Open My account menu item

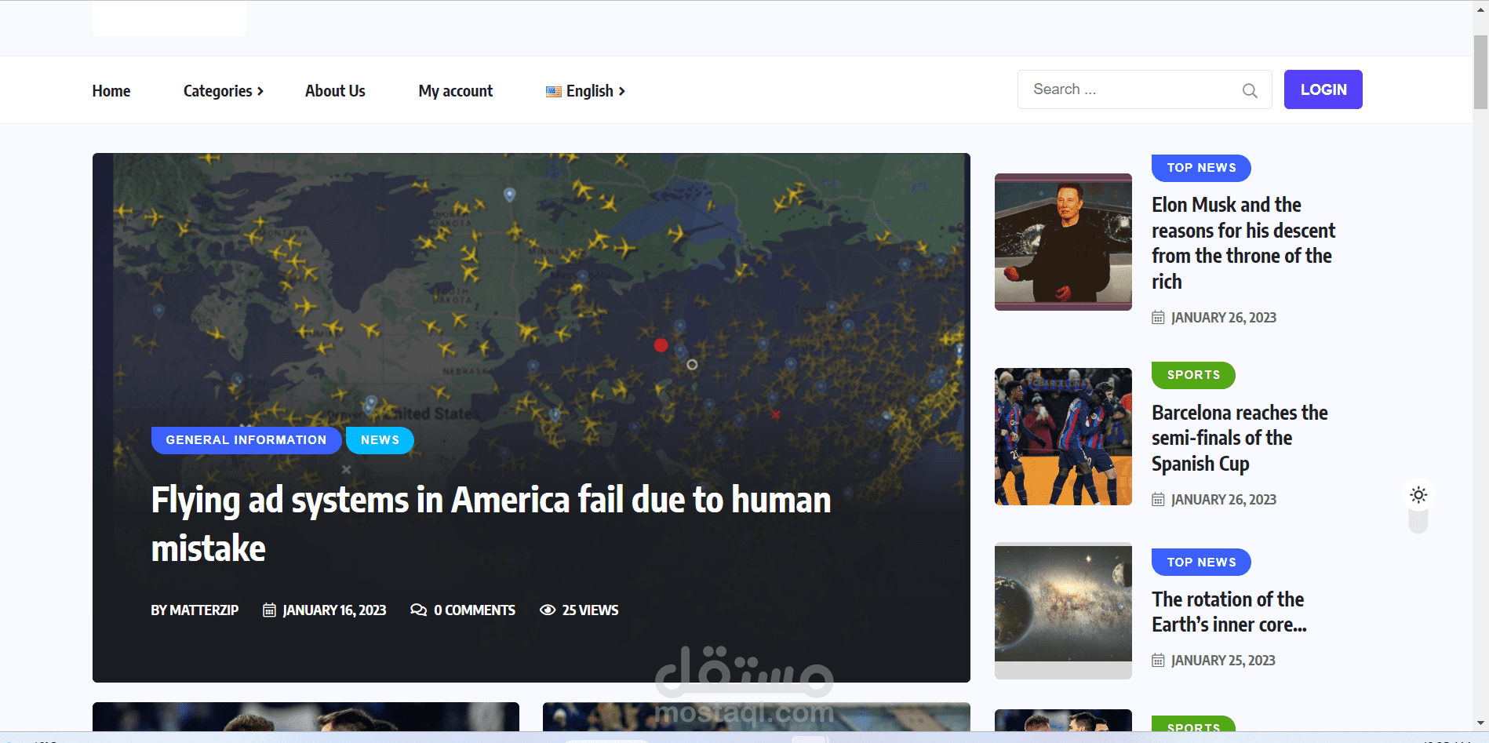(x=456, y=91)
